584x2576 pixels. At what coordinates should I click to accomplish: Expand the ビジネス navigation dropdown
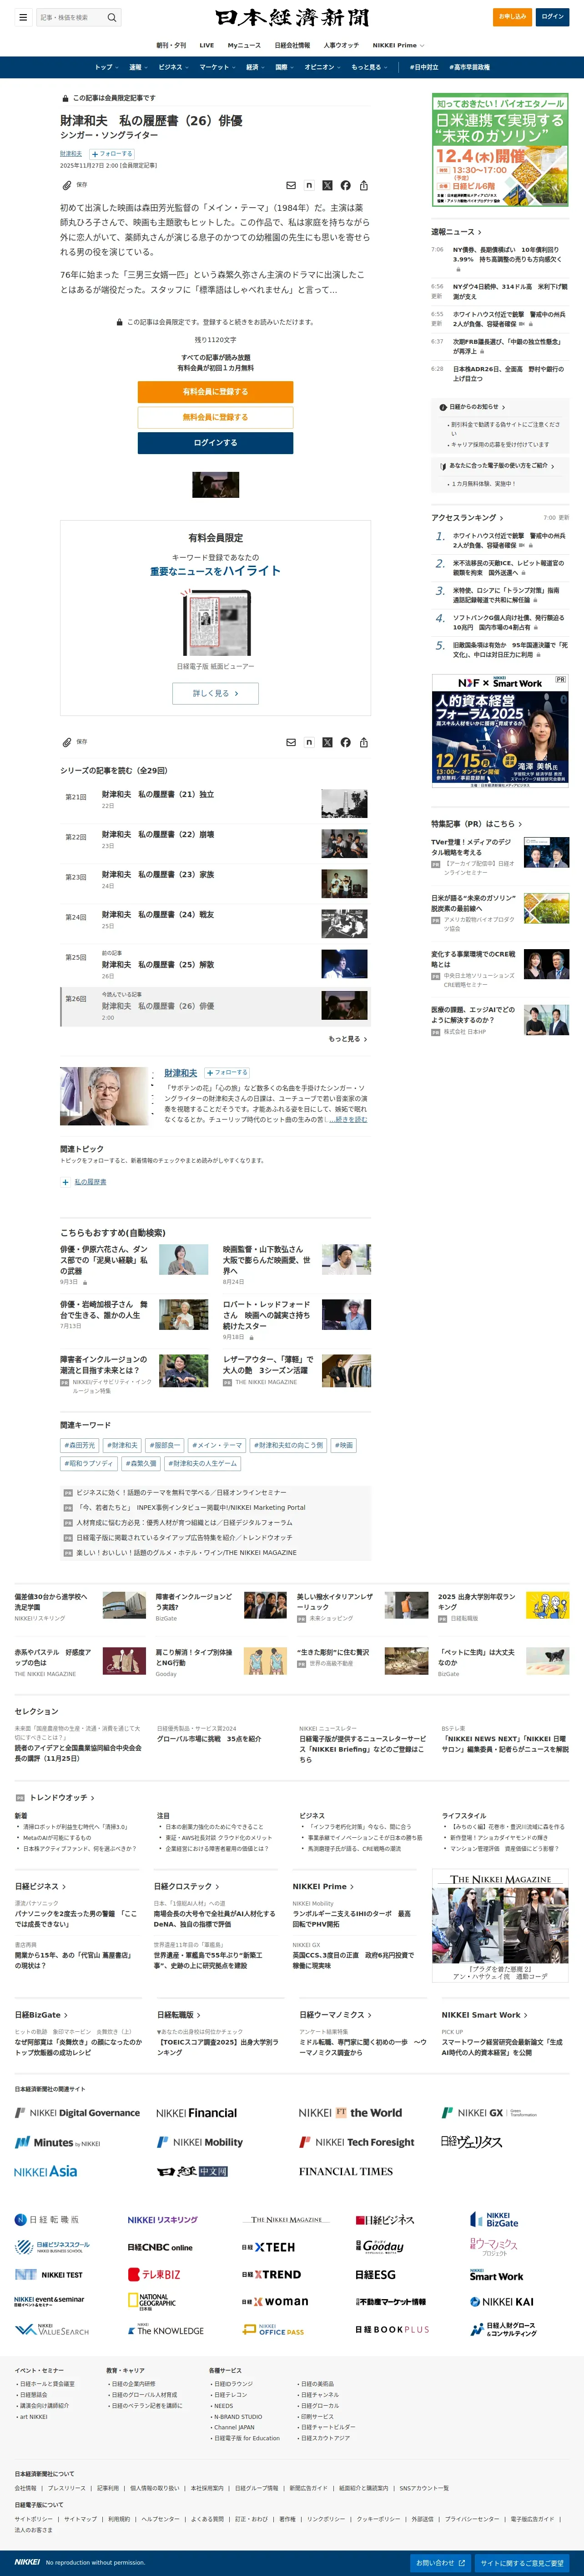(x=174, y=67)
